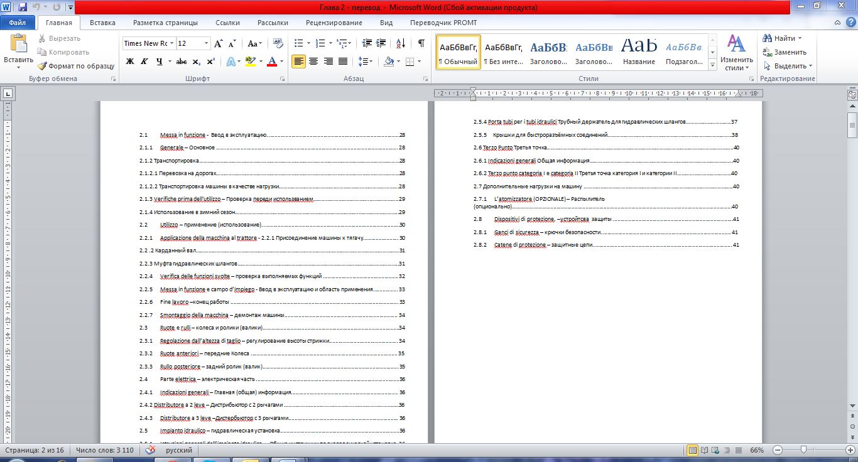Toggle justified text alignment
Image resolution: width=858 pixels, height=462 pixels.
pos(343,62)
